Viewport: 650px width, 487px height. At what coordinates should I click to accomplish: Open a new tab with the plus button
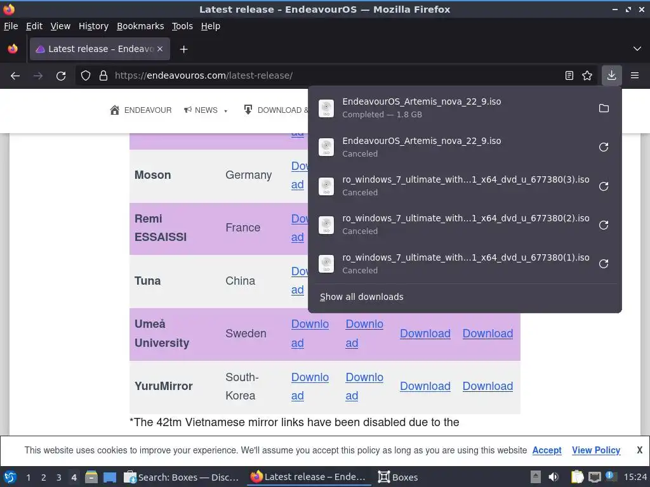pos(183,49)
